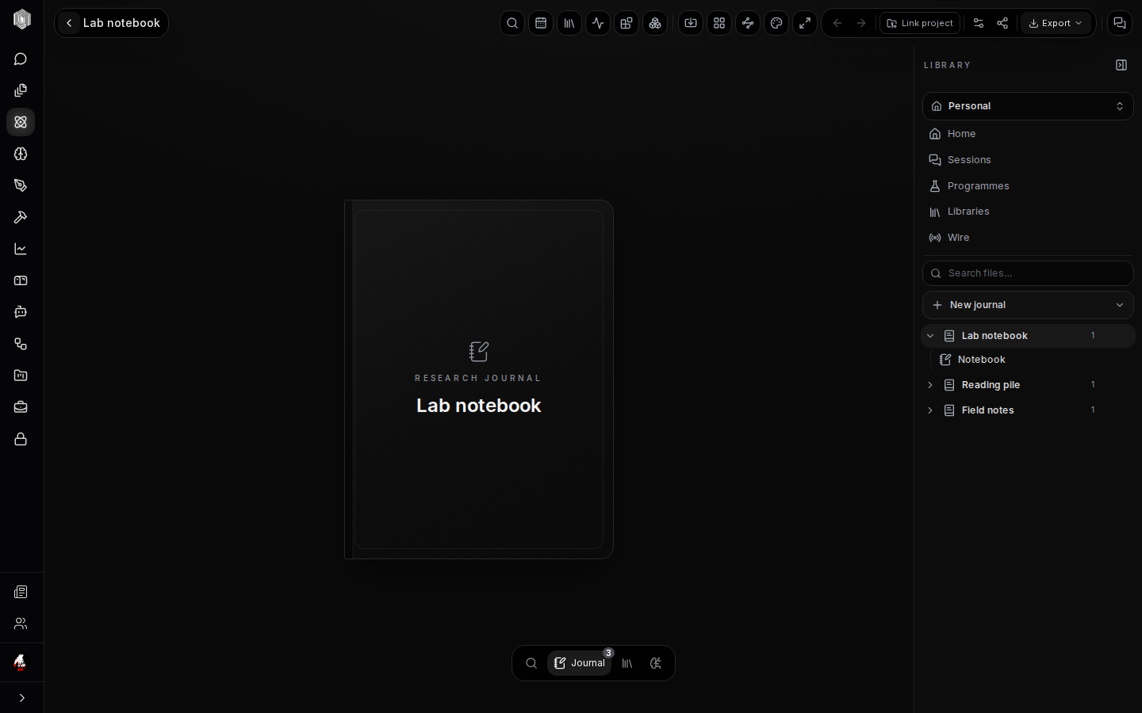Open Wire in the Library panel
1142x713 pixels.
point(1028,238)
